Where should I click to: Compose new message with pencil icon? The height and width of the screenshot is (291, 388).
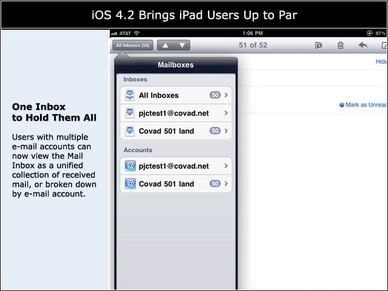(384, 45)
